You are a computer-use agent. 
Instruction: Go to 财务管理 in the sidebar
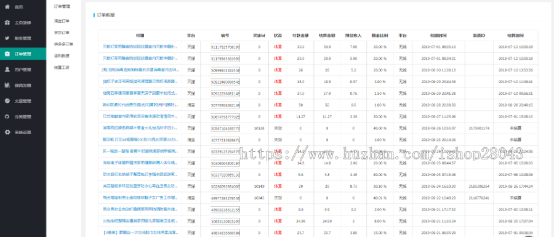tap(23, 38)
